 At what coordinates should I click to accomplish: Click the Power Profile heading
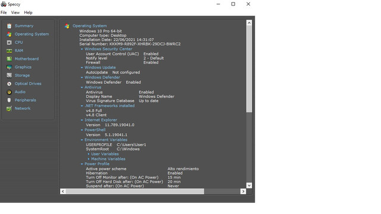click(x=97, y=164)
